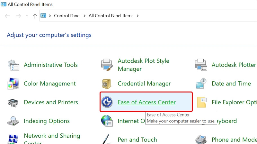Open Devices and Printers link

51,102
